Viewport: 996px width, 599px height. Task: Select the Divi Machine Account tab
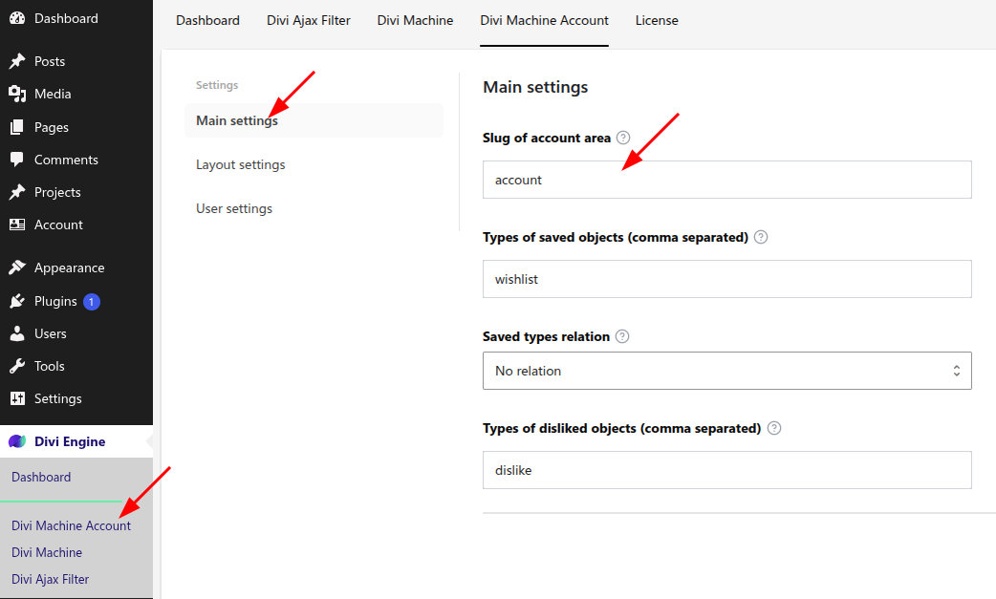tap(545, 20)
